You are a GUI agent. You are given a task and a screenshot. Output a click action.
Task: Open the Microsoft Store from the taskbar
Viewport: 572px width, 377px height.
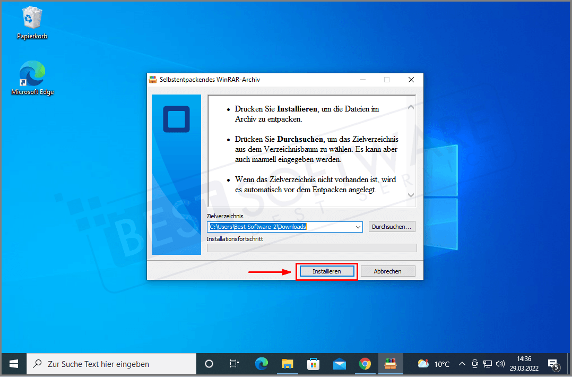click(313, 364)
